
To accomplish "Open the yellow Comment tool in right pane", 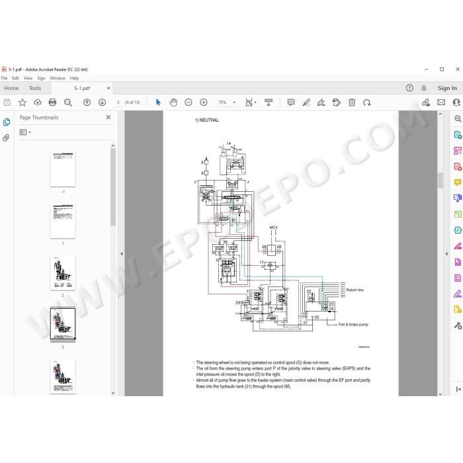I will pyautogui.click(x=458, y=182).
